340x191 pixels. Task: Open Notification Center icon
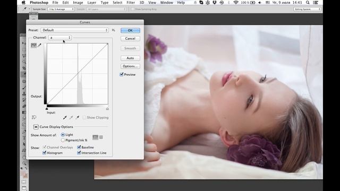(316, 3)
